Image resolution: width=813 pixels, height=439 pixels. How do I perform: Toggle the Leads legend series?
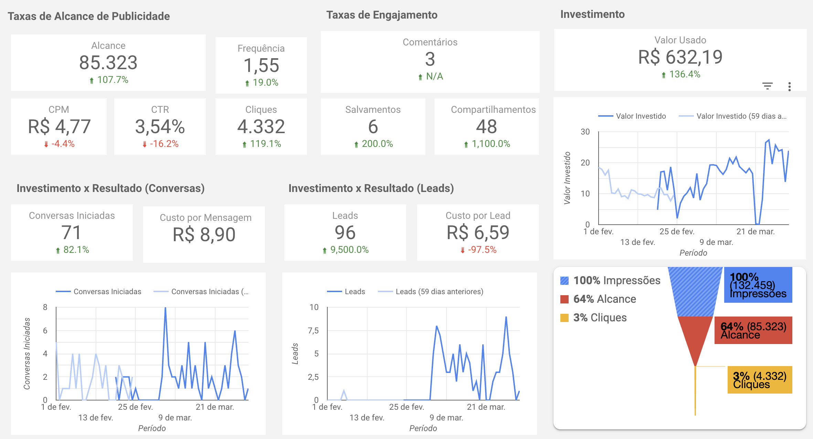pos(346,292)
